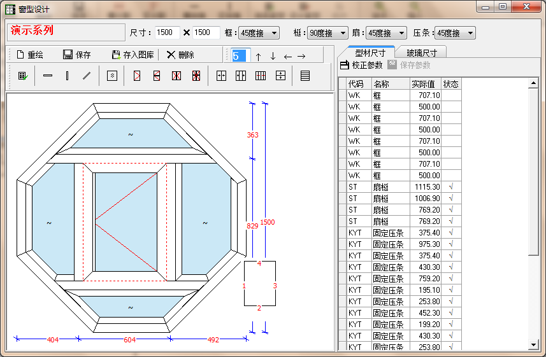Click the right arrow move button

tap(301, 57)
